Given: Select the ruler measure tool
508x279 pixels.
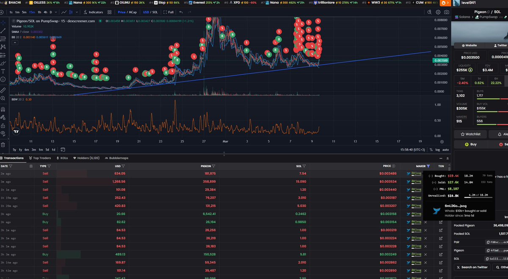Looking at the screenshot, I should coord(3,90).
